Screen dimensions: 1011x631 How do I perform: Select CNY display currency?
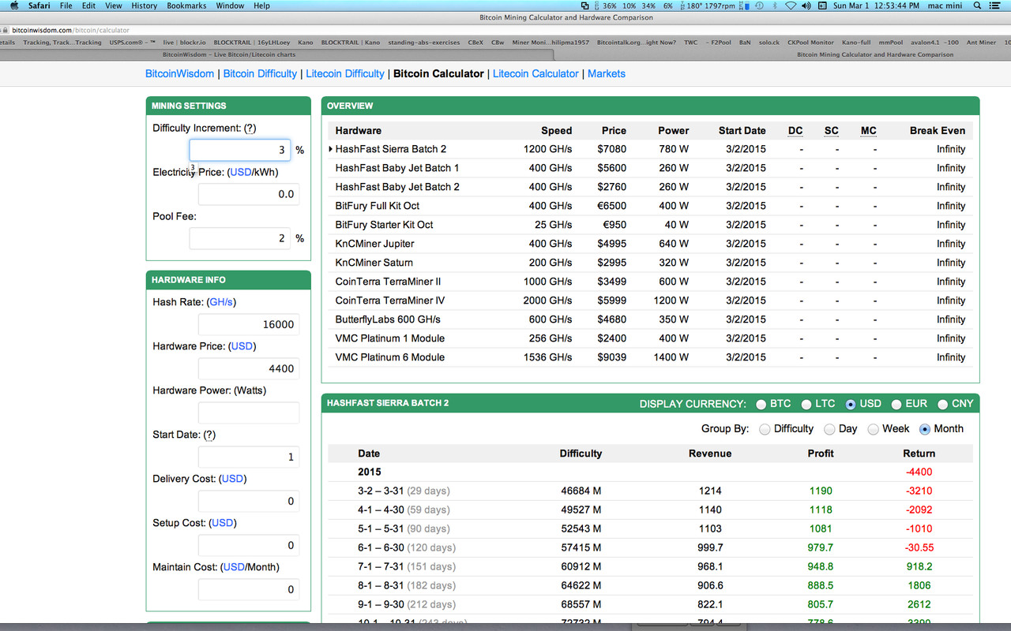[943, 404]
